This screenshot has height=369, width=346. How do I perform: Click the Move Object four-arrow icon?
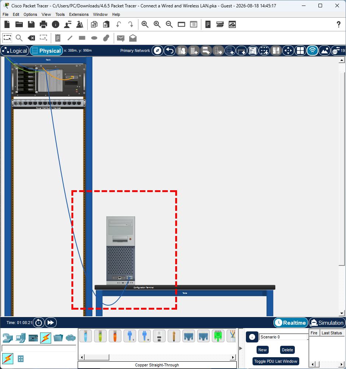(288, 51)
